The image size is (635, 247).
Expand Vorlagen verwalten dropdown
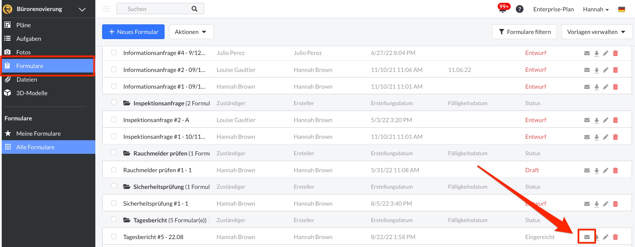point(596,32)
